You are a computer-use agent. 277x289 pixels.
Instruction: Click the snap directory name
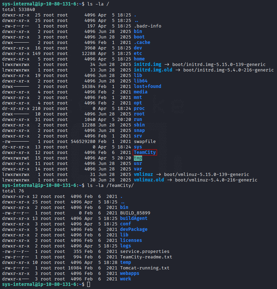pos(139,131)
